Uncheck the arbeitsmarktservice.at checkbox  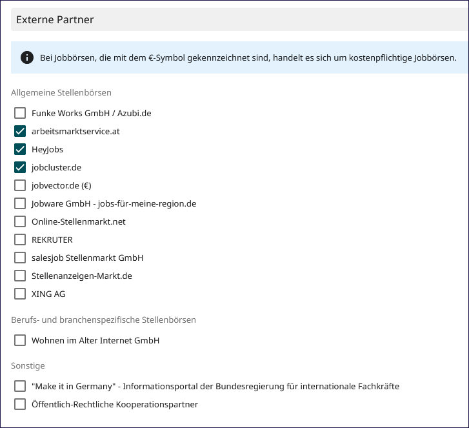click(20, 131)
